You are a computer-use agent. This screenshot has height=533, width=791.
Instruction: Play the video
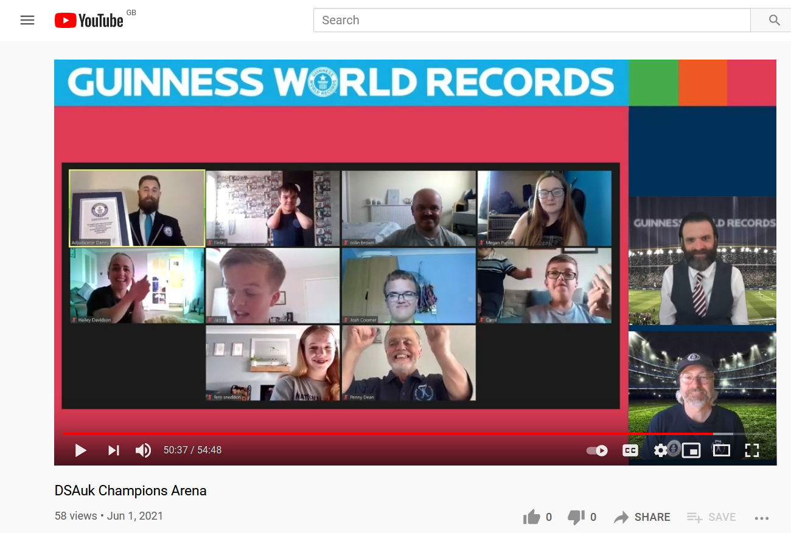pyautogui.click(x=80, y=450)
